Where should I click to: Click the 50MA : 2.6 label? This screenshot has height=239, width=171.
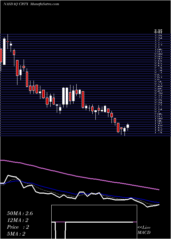(20, 213)
